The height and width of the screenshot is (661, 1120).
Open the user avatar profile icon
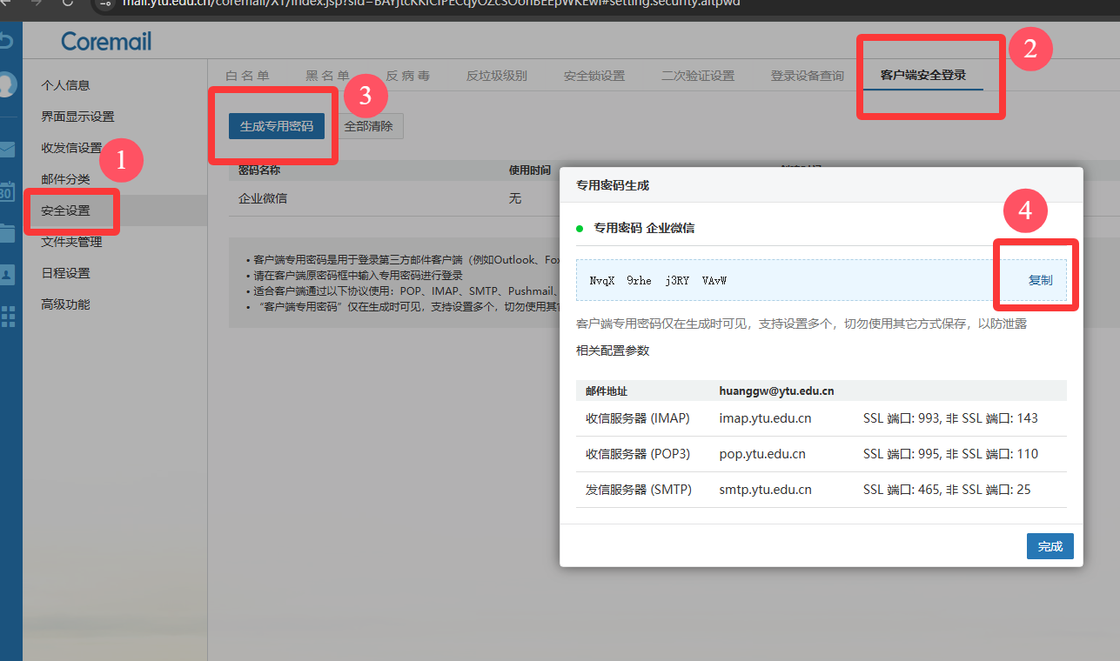point(7,84)
